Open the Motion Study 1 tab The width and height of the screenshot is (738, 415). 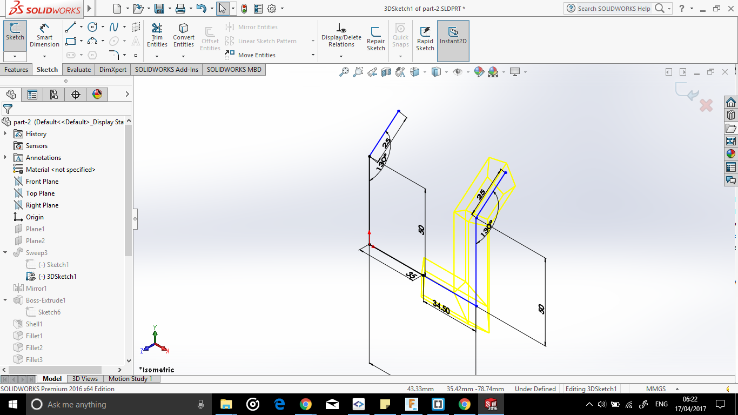tap(131, 379)
